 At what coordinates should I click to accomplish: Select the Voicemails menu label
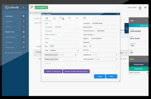click(x=9, y=42)
